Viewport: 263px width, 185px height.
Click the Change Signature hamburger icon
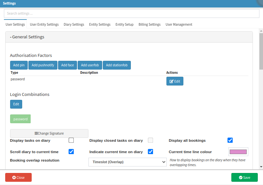(x=36, y=133)
